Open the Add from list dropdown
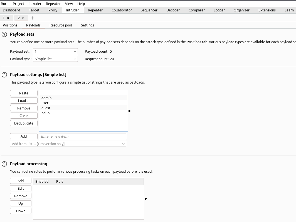 pyautogui.click(x=68, y=144)
